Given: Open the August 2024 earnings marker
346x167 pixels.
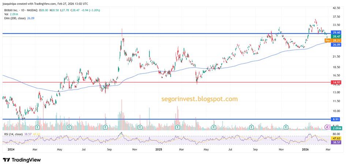Looking at the screenshot, I should pos(105,127).
